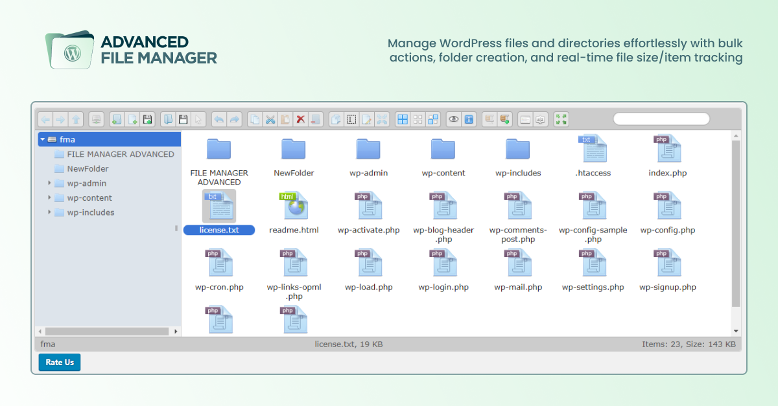The image size is (778, 406).
Task: Click the Resize image icon
Action: [382, 119]
